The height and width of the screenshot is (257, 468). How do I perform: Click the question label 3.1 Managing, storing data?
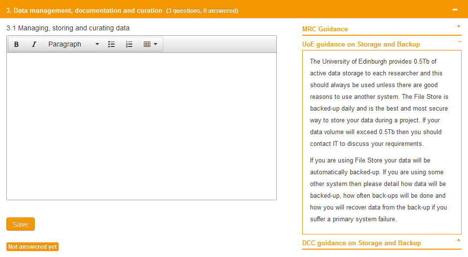pyautogui.click(x=68, y=28)
